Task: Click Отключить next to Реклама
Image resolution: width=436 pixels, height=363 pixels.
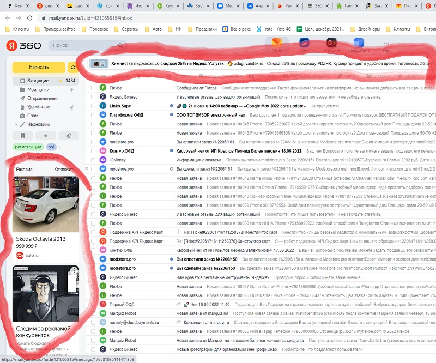Action: [x=65, y=169]
